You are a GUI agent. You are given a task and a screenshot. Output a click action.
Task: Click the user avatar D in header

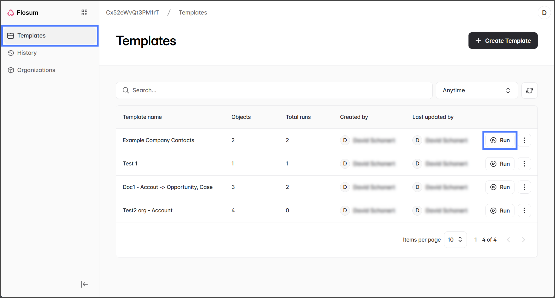coord(544,13)
